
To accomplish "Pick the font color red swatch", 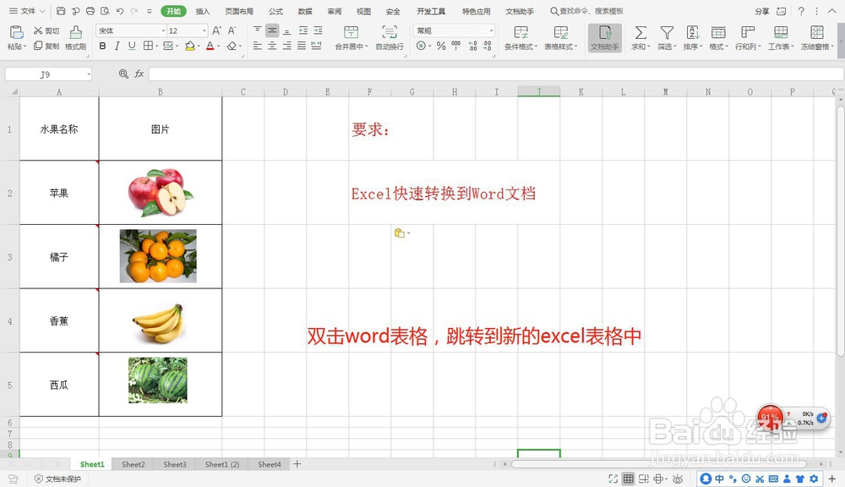I will pos(210,50).
